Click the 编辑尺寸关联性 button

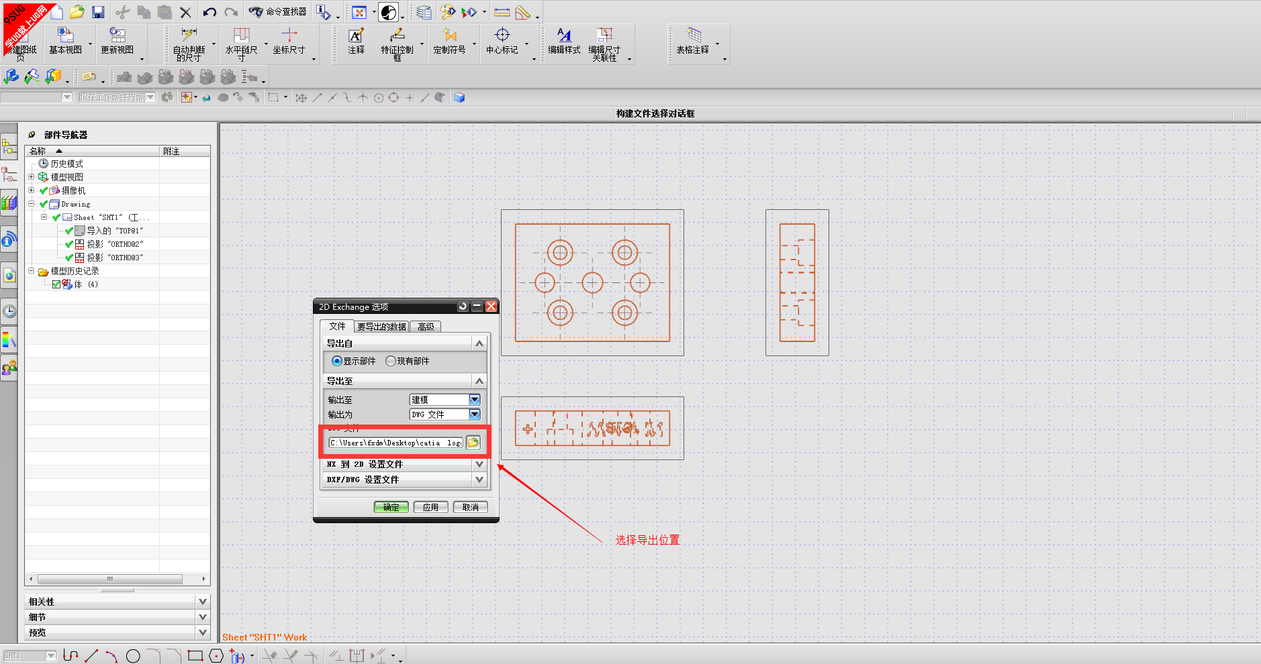(x=604, y=44)
